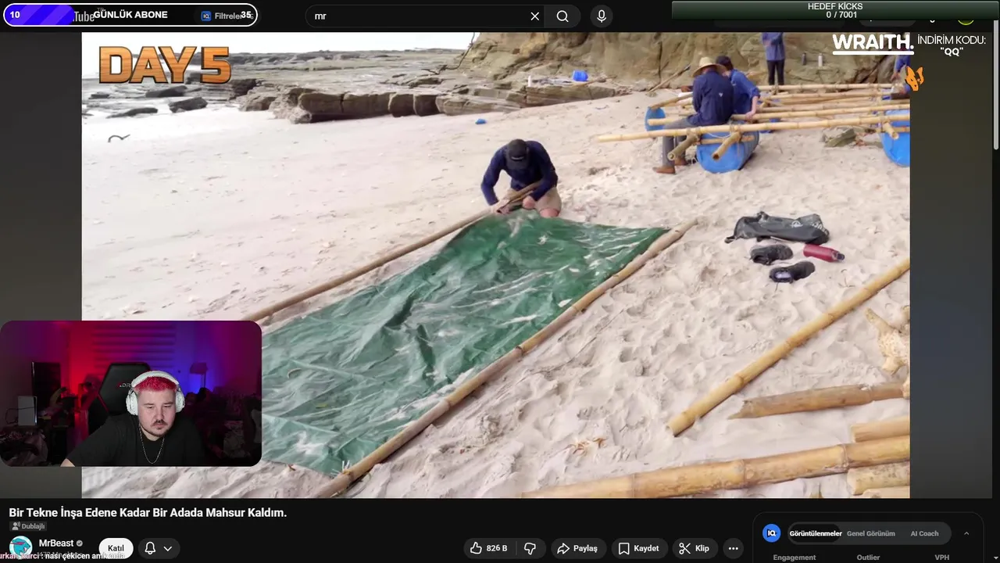Switch to the AI Coach tab
Viewport: 1000px width, 563px height.
pyautogui.click(x=924, y=533)
